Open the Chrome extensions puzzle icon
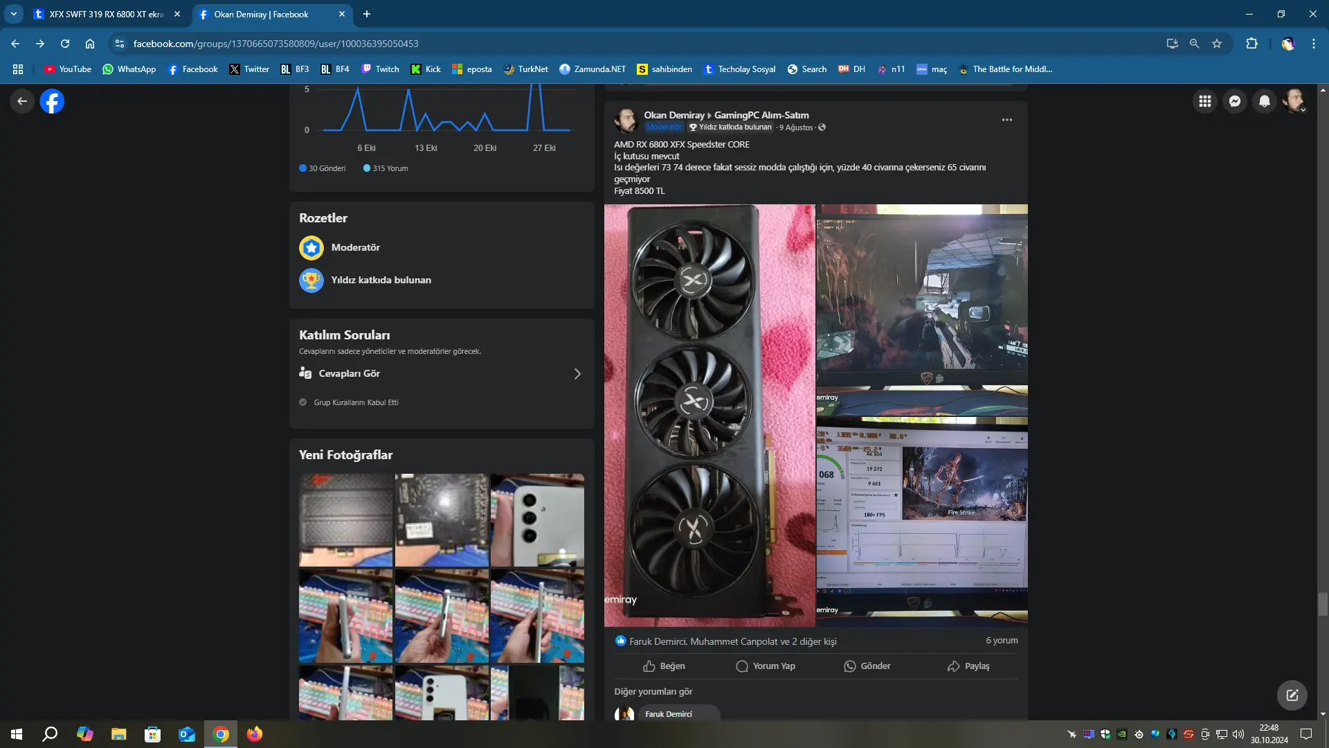This screenshot has height=748, width=1329. (x=1251, y=44)
